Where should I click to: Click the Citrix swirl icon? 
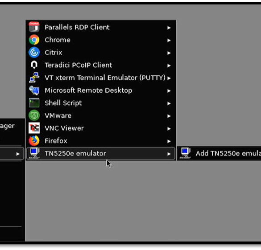[x=34, y=52]
